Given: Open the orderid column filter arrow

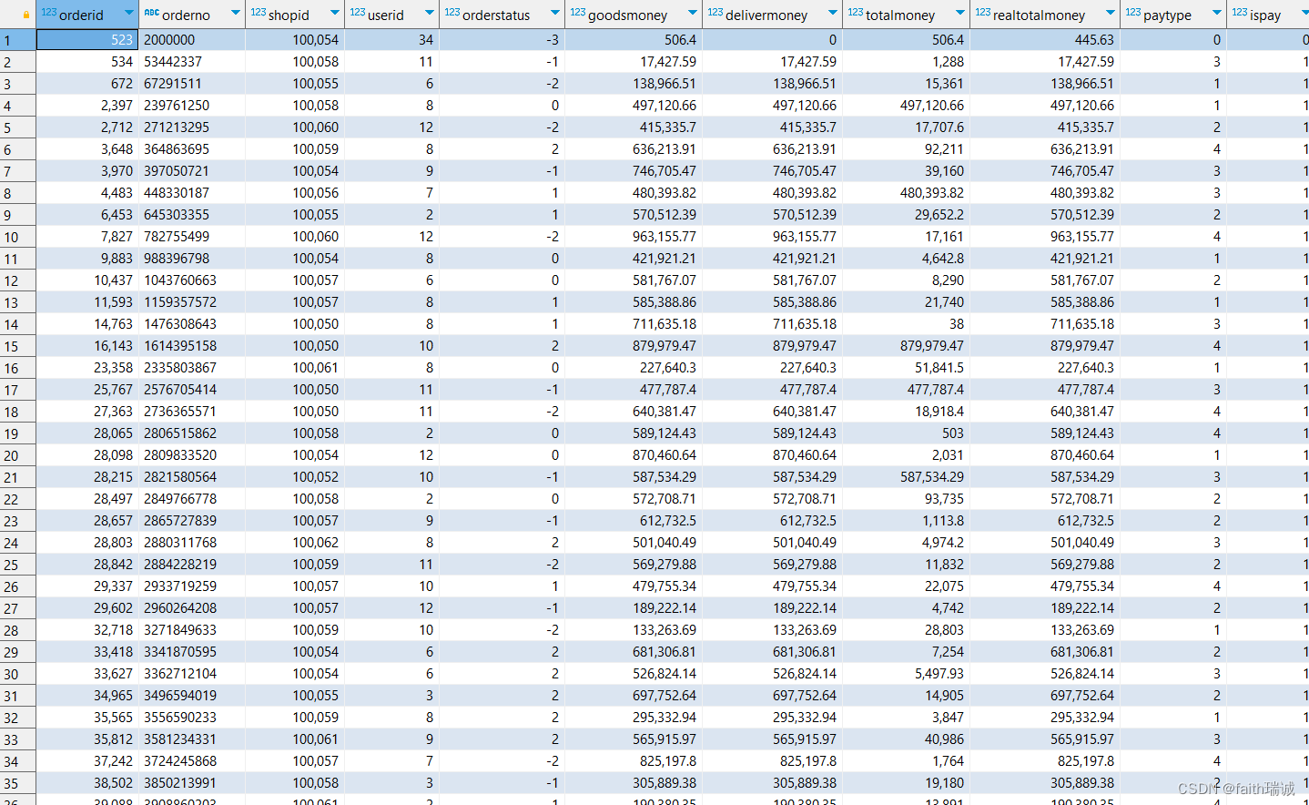Looking at the screenshot, I should pos(128,14).
